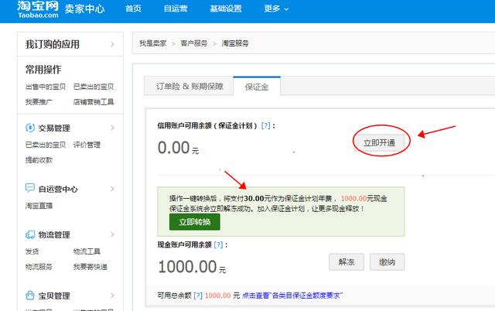
Task: Select the 保证金 tab
Action: [x=257, y=87]
